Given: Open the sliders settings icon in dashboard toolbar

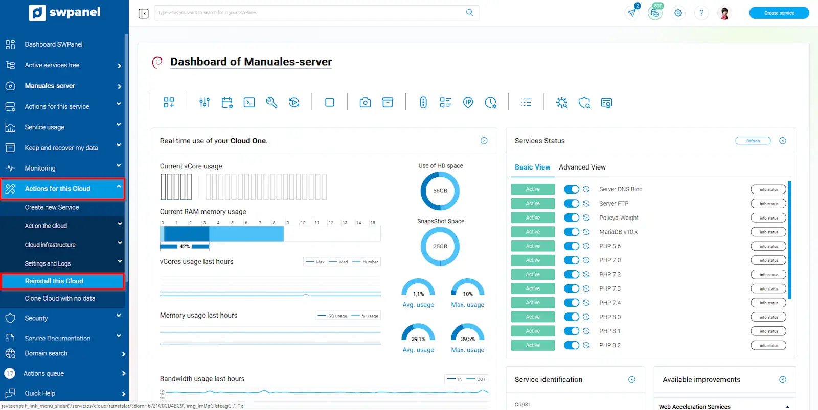Looking at the screenshot, I should click(204, 103).
